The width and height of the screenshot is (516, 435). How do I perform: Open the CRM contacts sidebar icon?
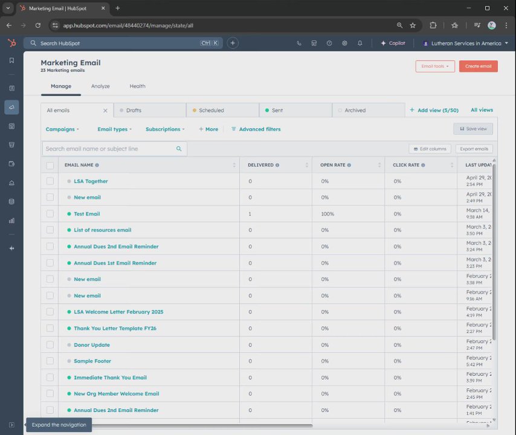[x=11, y=88]
